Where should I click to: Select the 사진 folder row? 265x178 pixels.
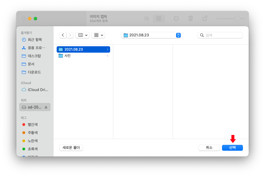(83, 56)
